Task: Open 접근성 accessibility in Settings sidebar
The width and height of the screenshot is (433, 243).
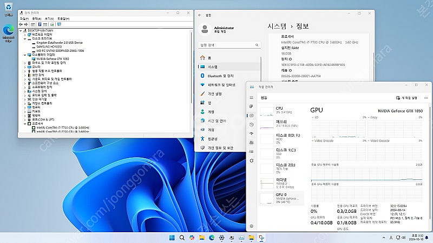Action: [x=229, y=139]
